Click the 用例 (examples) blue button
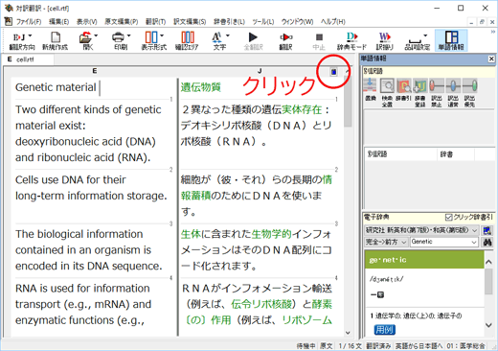 tap(384, 330)
